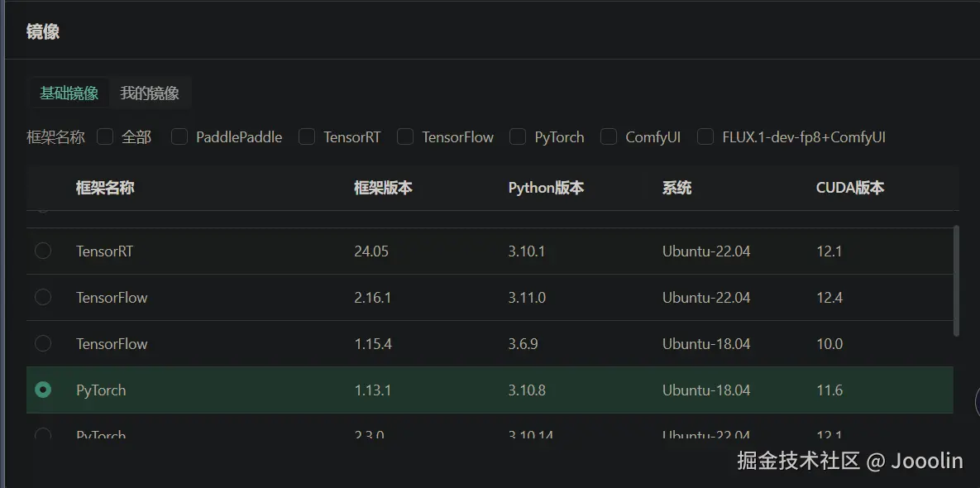Click the selected PyTorch 1.13.1 radio button
Screen dimensions: 980x488
(x=43, y=390)
